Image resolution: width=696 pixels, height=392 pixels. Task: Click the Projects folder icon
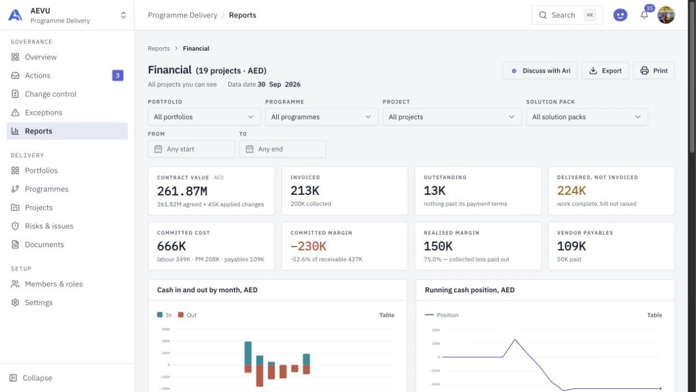pyautogui.click(x=15, y=208)
